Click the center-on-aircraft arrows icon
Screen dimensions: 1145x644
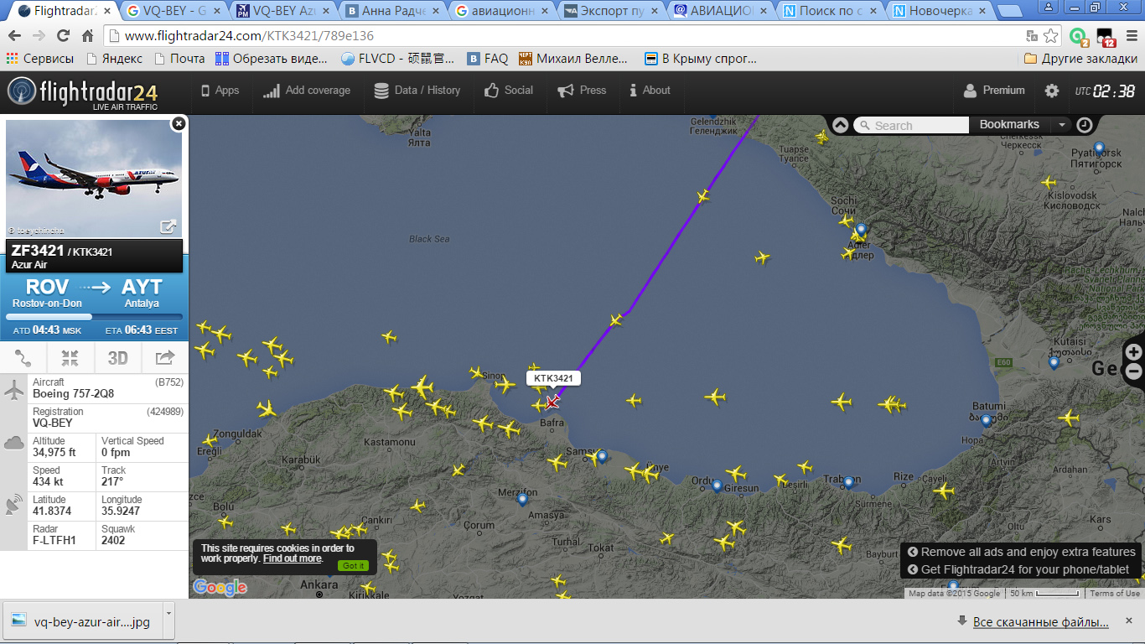tap(70, 358)
